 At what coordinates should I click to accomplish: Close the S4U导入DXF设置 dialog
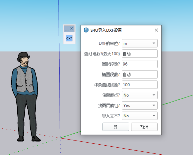click(156, 30)
